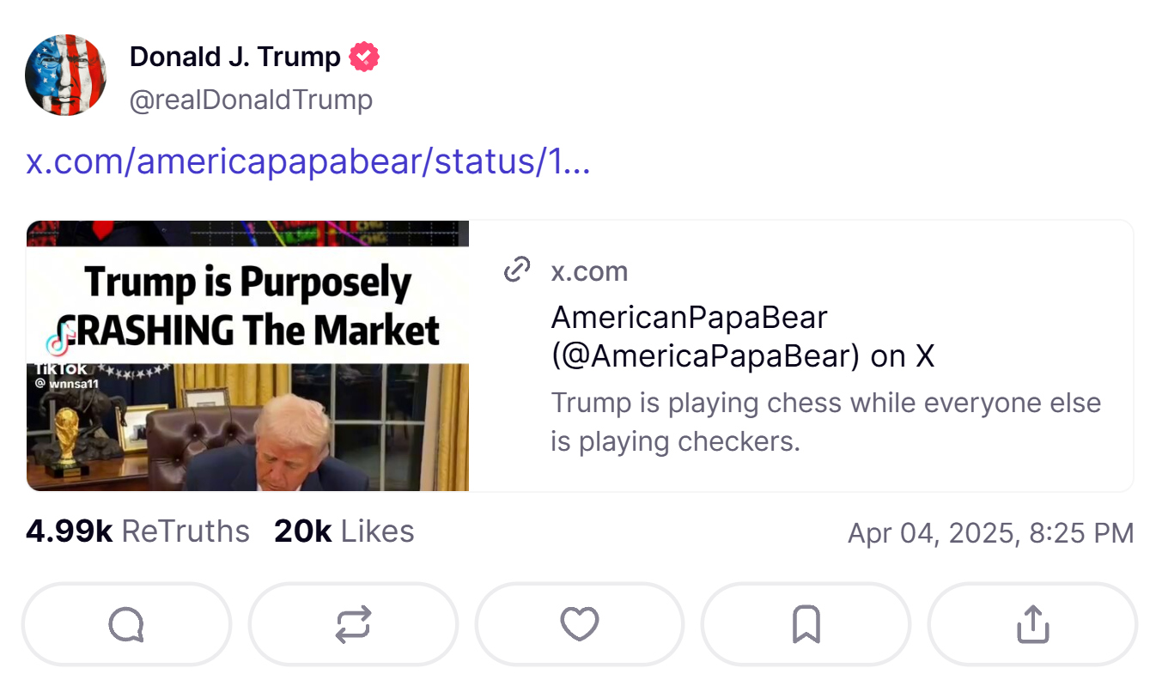
Task: Click the red verified badge
Action: [364, 58]
